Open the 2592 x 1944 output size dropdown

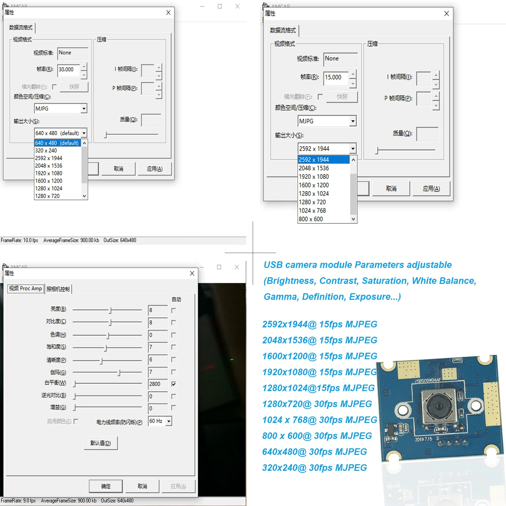coord(353,149)
